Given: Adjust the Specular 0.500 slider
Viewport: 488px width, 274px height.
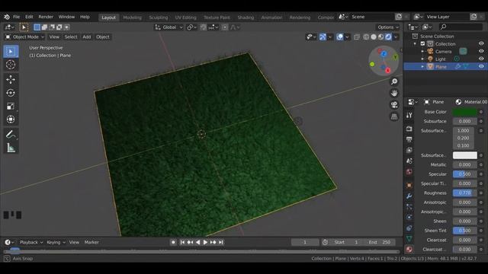Looking at the screenshot, I should [464, 174].
